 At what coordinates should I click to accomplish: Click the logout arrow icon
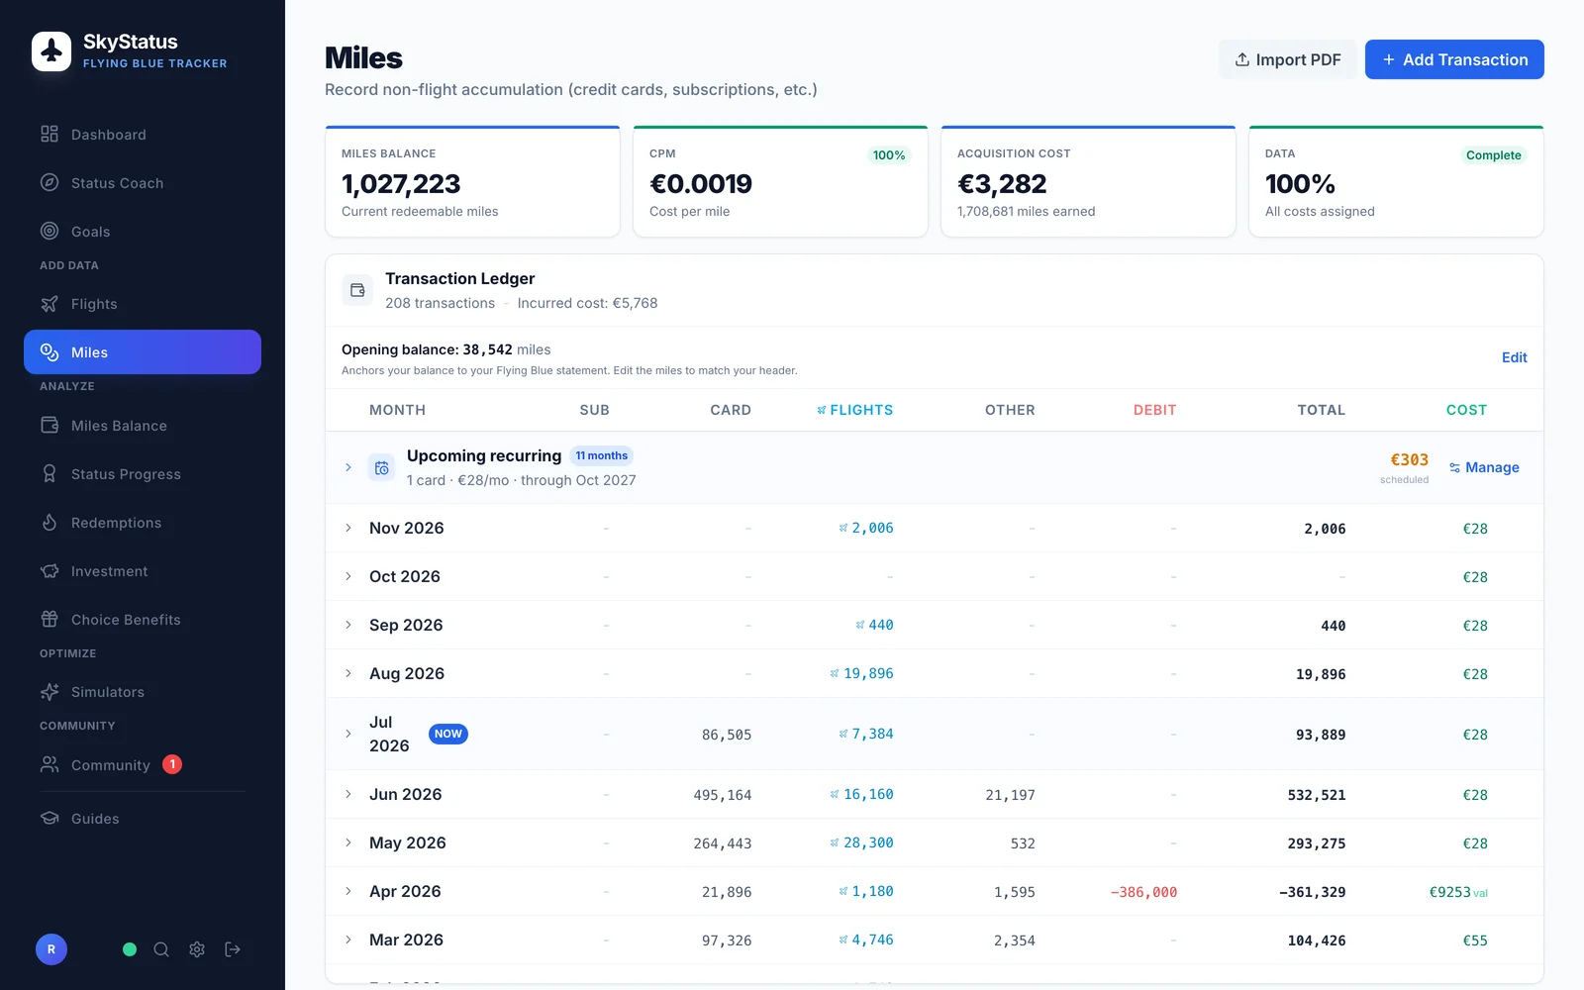[x=233, y=949]
